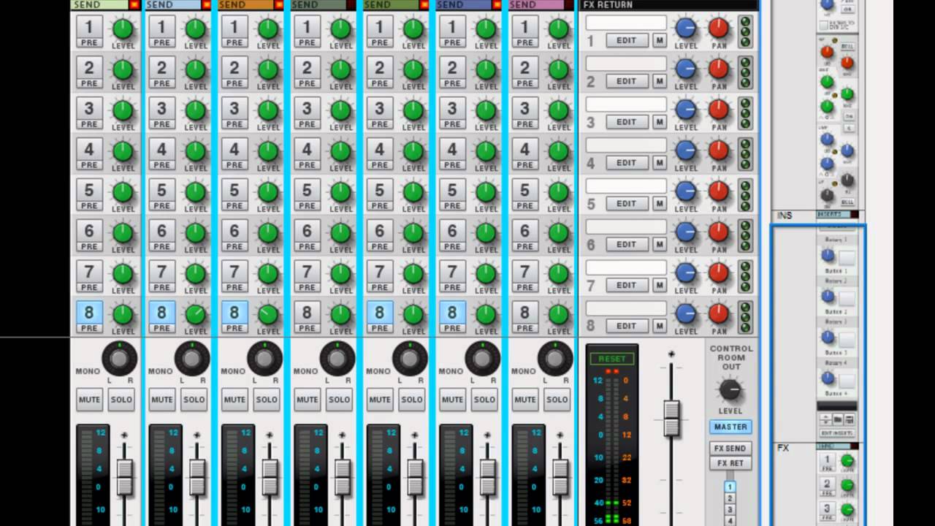Viewport: 935px width, 526px height.
Task: Solo the third mixer channel
Action: coord(267,400)
